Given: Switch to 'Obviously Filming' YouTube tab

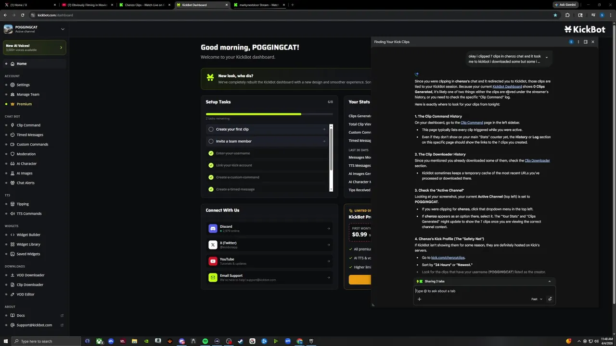Looking at the screenshot, I should tap(87, 5).
